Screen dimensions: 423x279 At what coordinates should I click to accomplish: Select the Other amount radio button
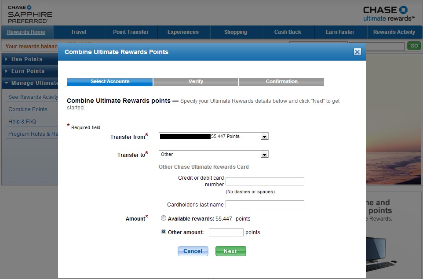164,232
